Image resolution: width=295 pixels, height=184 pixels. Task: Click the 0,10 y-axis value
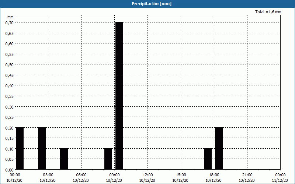(x=10, y=149)
